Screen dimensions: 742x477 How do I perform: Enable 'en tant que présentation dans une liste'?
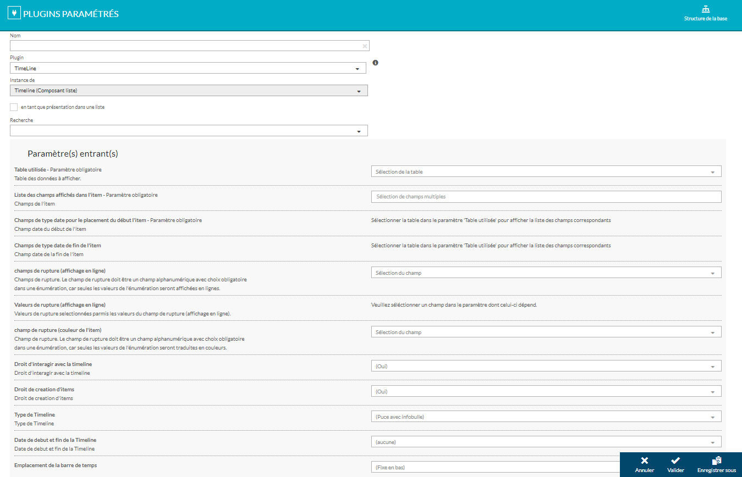(14, 107)
